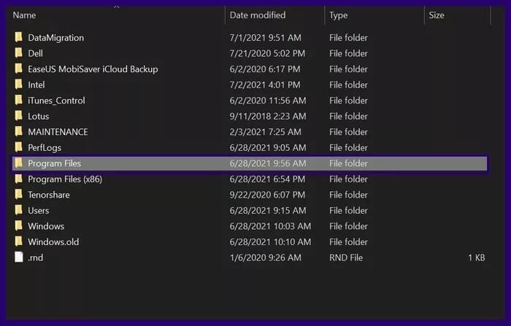Click the EaseUS MobiSaver iCloud Backup folder icon
The height and width of the screenshot is (326, 511).
[x=19, y=69]
